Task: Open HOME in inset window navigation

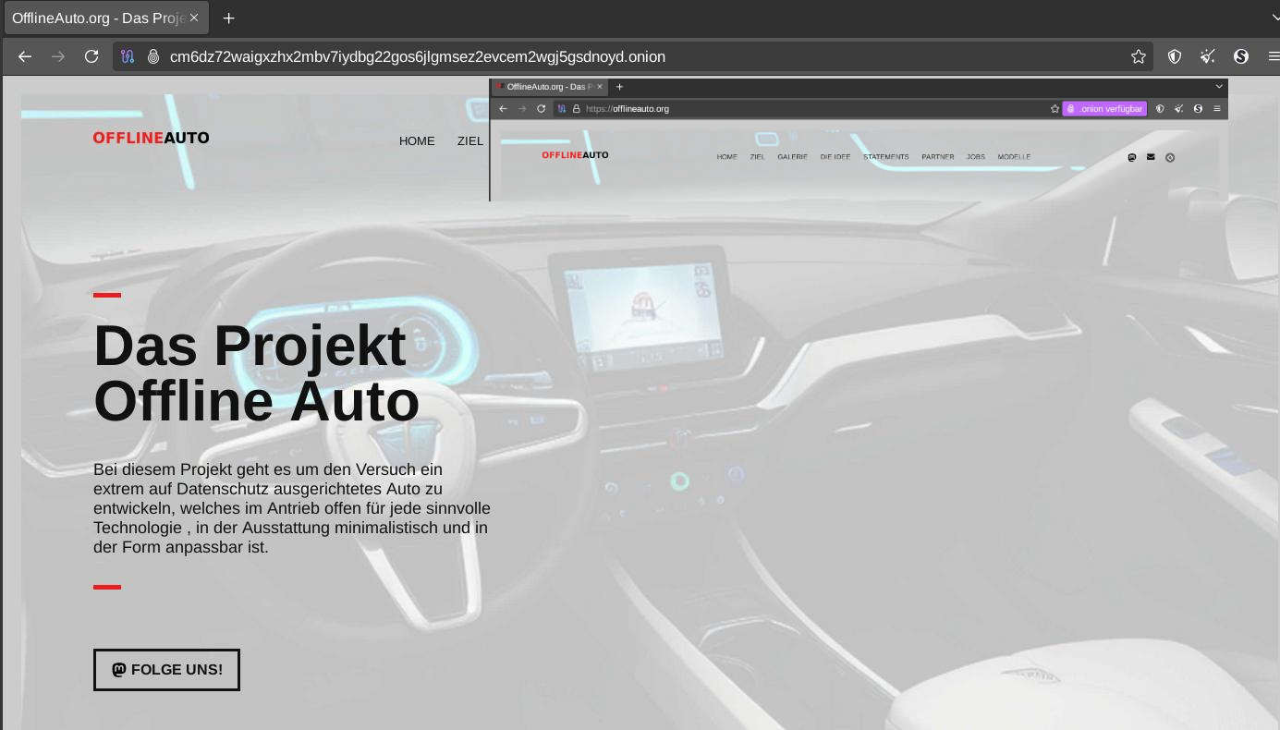Action: (x=727, y=157)
